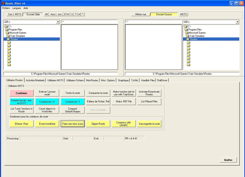
Task: Click the Program Files folder icon on left
Action: coord(6,29)
